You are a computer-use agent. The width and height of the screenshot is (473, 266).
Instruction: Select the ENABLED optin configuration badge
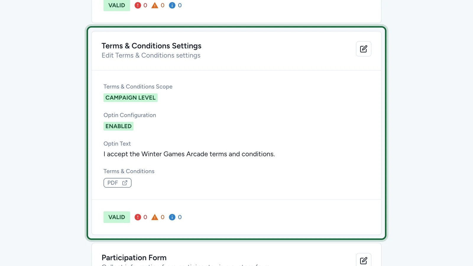pos(119,126)
